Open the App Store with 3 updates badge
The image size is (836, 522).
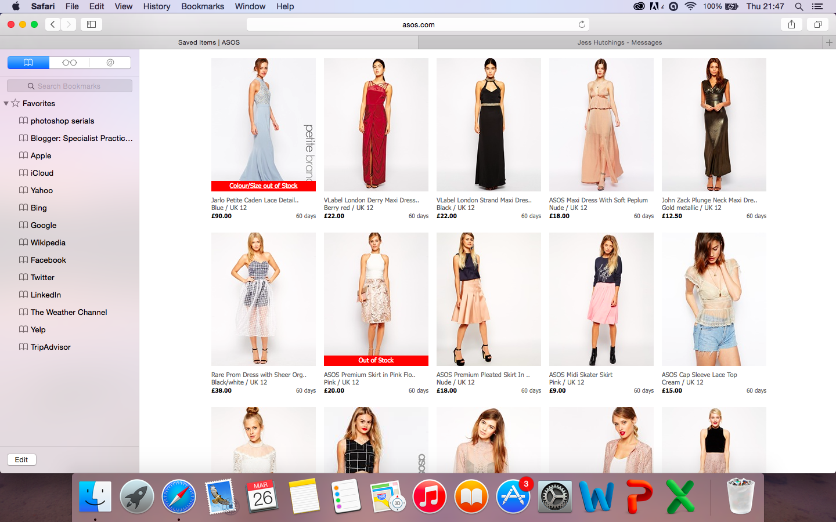pos(513,496)
